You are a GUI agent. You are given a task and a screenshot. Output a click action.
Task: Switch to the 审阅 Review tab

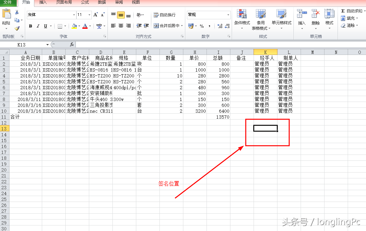(119, 2)
